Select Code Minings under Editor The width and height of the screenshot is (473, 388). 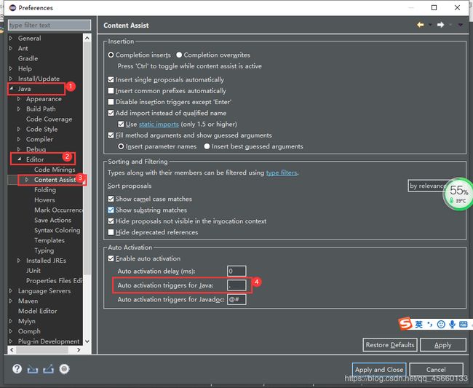point(55,170)
